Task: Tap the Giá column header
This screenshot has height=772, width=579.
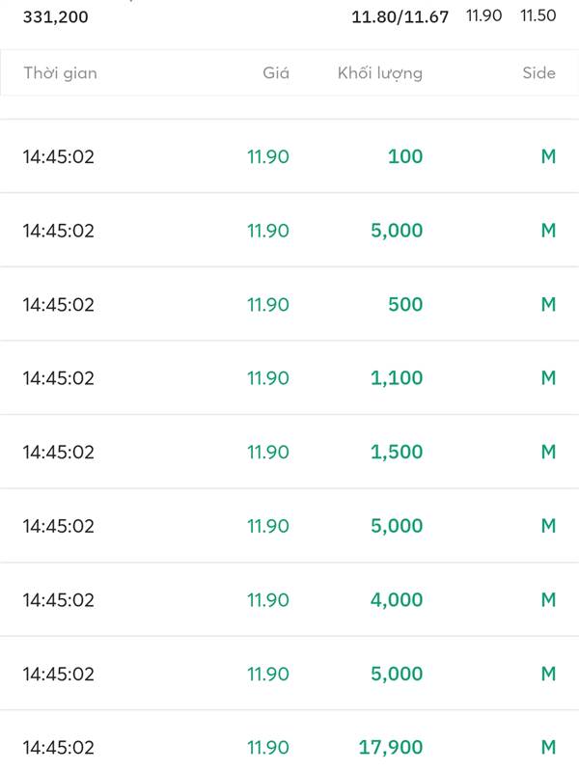Action: (275, 73)
